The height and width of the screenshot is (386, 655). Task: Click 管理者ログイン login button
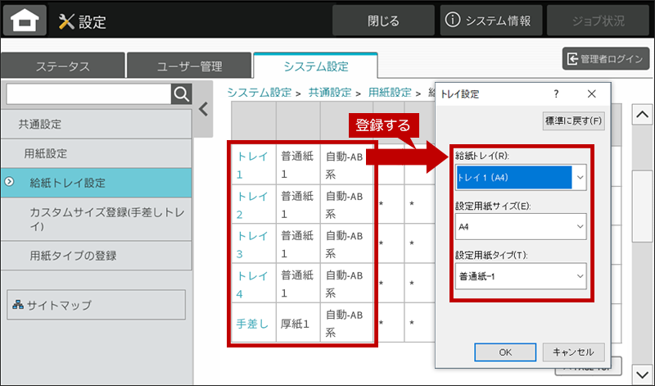(x=606, y=59)
